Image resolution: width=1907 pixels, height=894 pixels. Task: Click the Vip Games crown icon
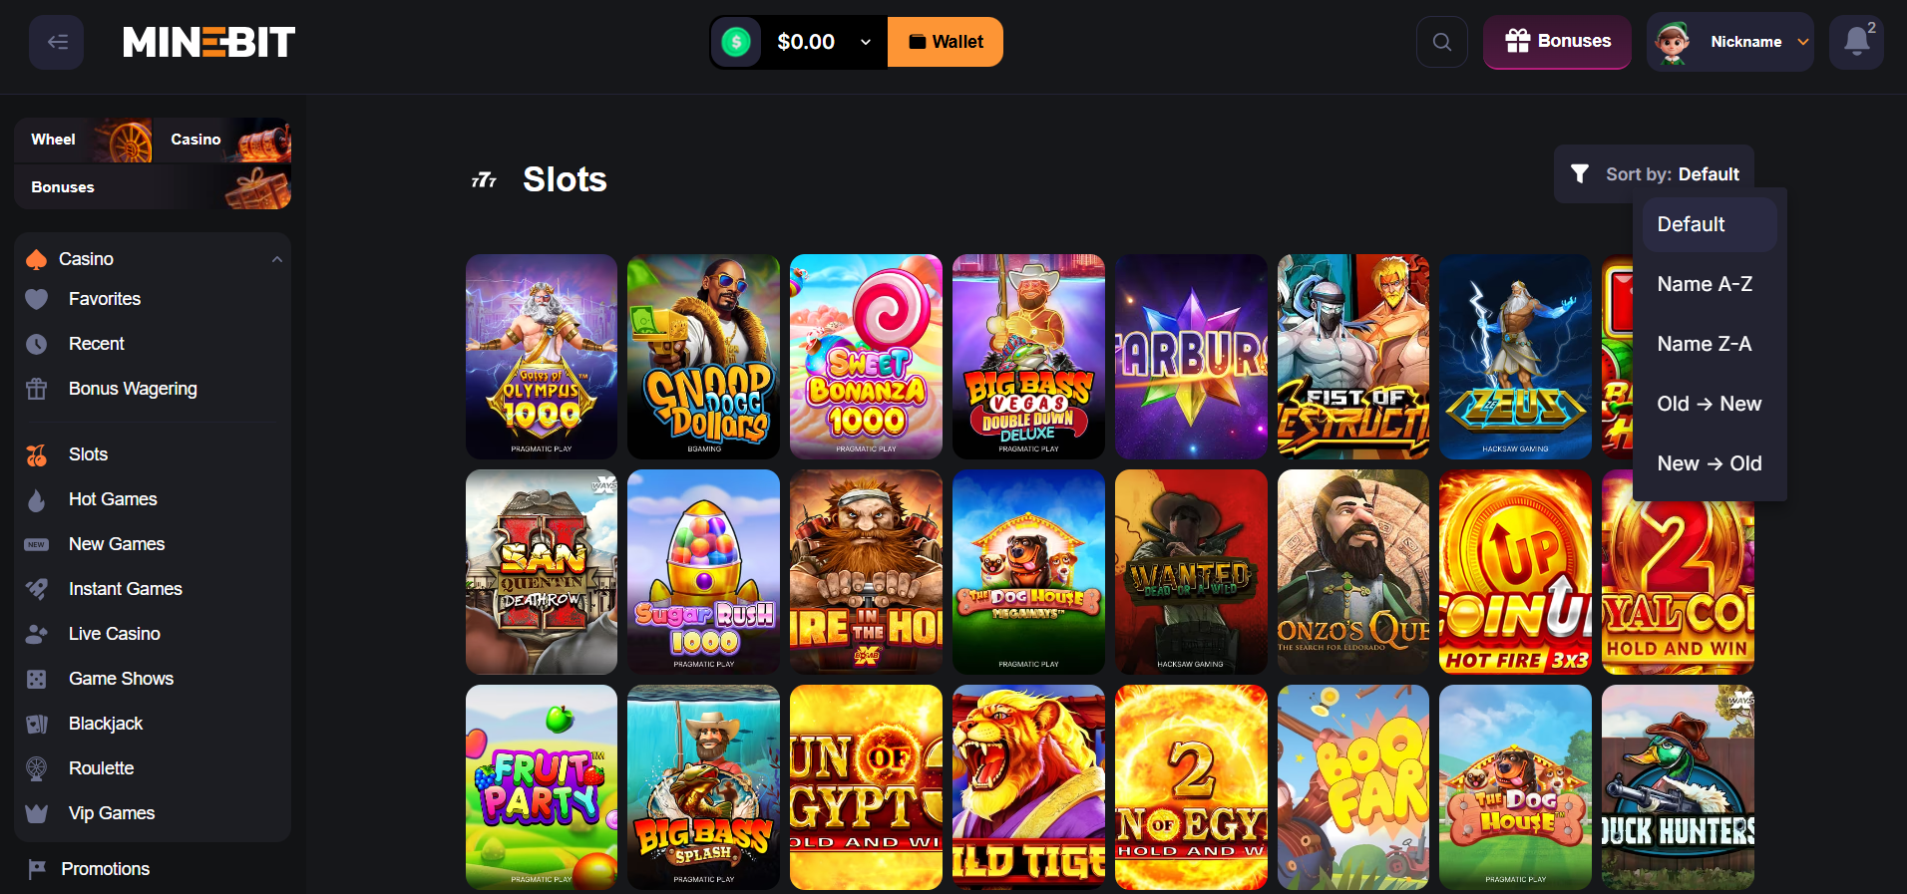pyautogui.click(x=37, y=813)
